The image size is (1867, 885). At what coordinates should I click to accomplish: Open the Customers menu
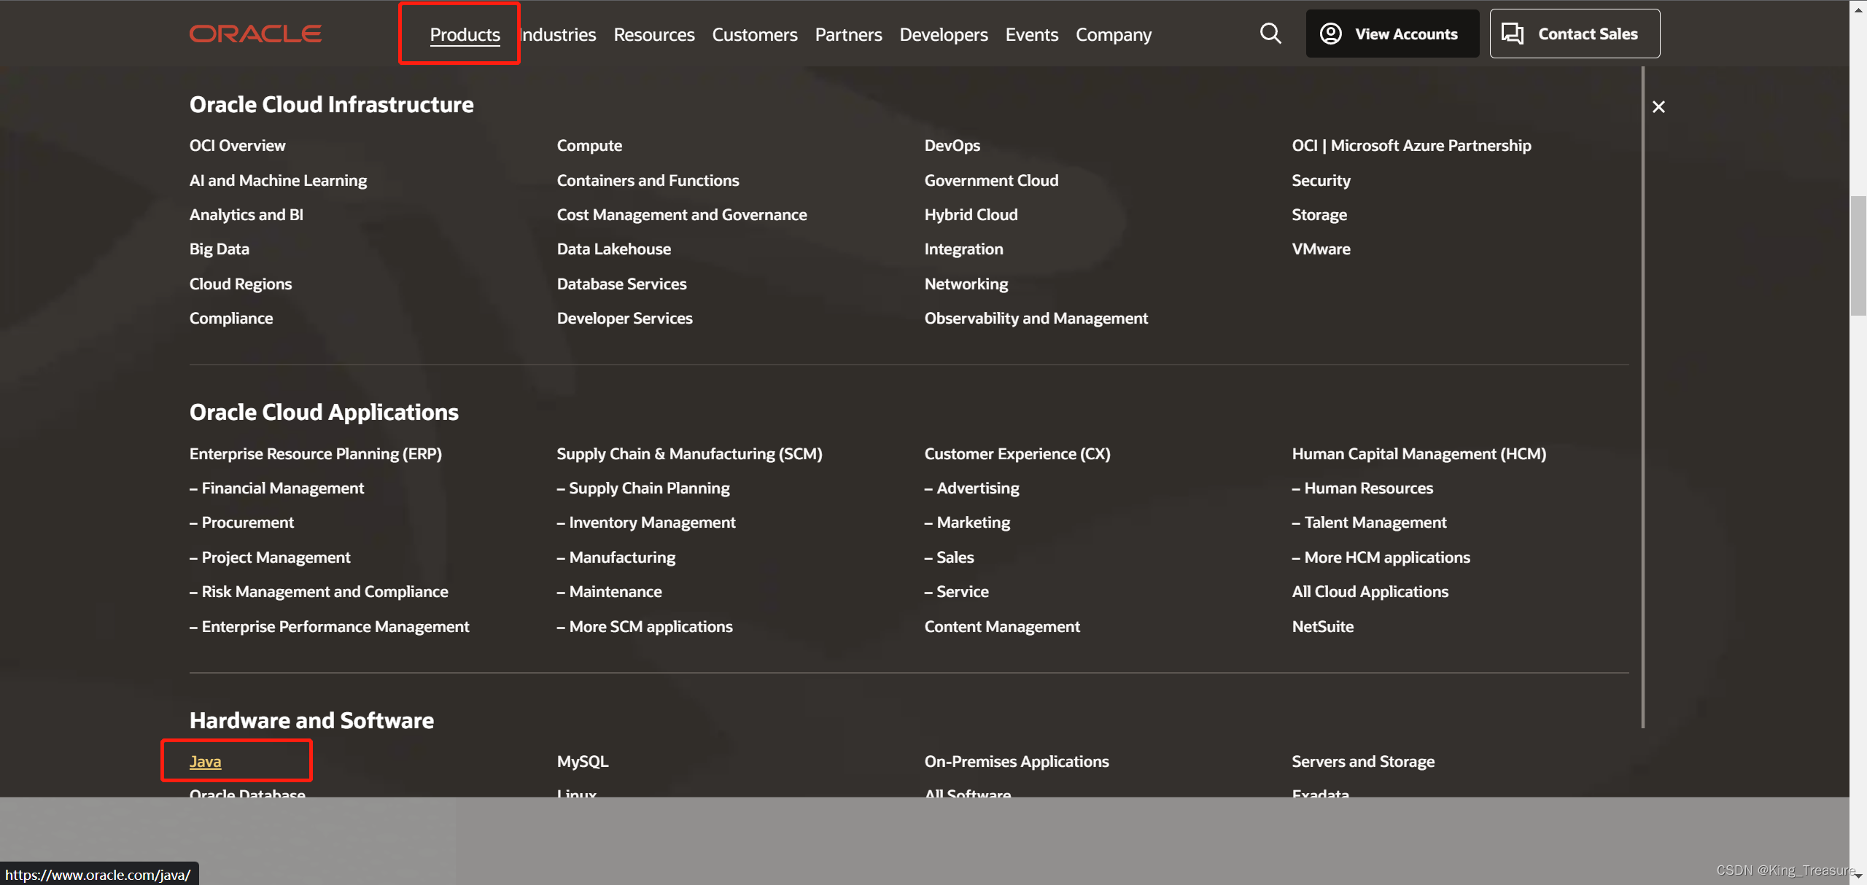point(755,34)
